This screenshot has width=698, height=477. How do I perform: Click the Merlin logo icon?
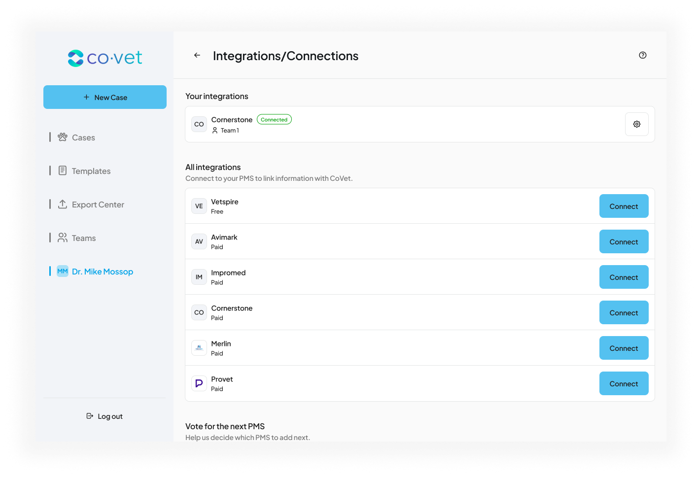click(x=199, y=348)
